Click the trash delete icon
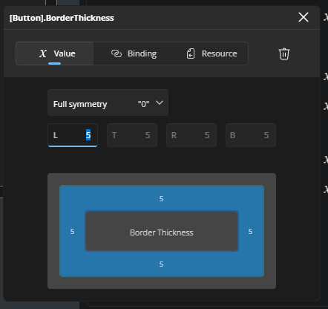 click(284, 53)
